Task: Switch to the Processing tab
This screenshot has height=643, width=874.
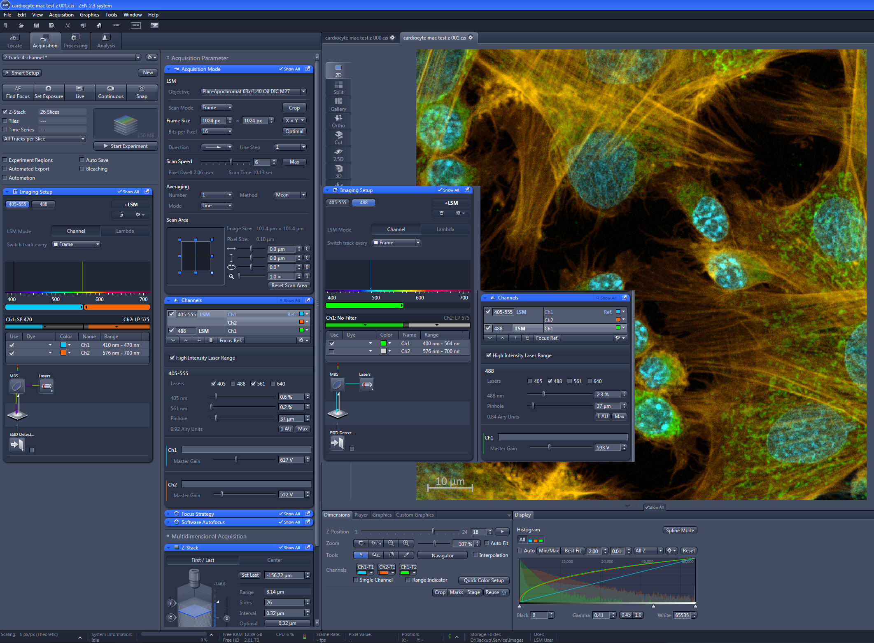Action: point(75,41)
